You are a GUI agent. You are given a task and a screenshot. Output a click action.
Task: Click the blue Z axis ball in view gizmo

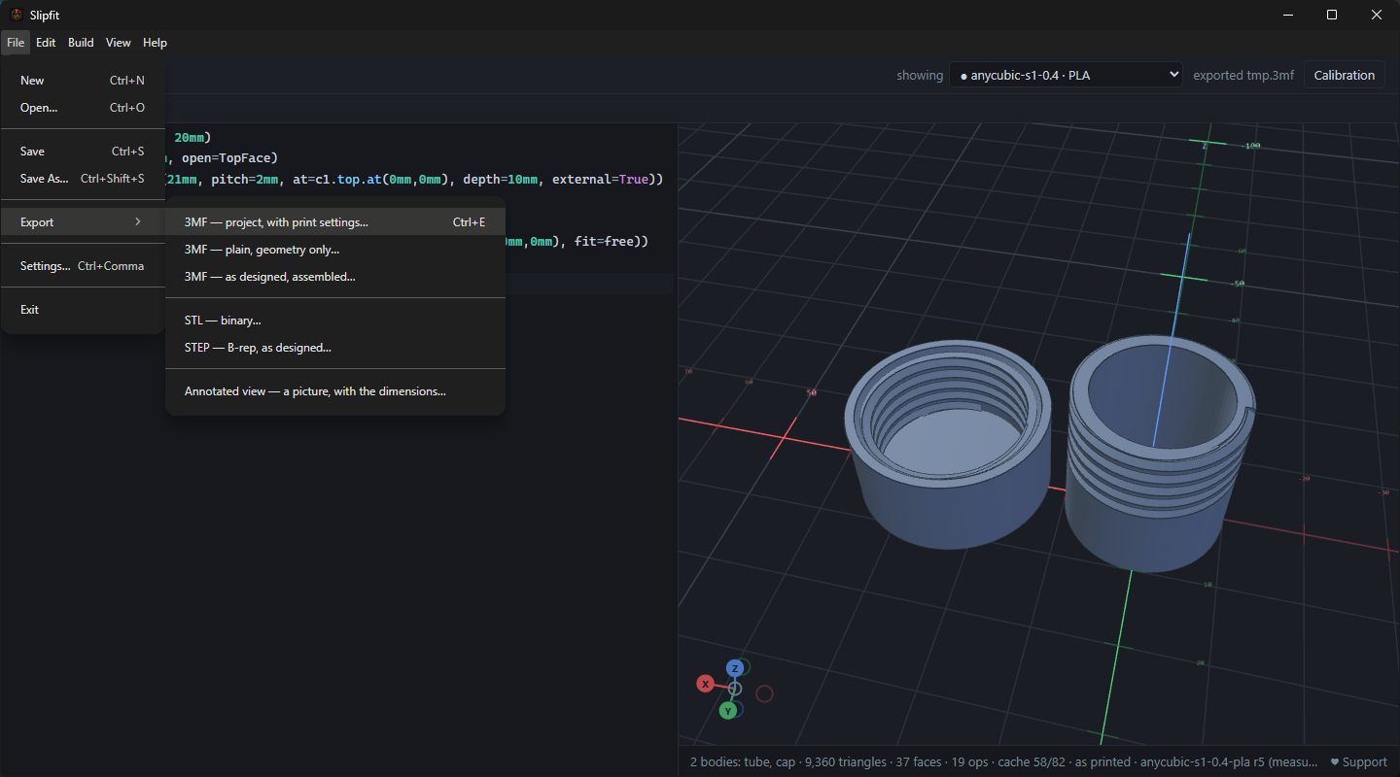point(736,668)
